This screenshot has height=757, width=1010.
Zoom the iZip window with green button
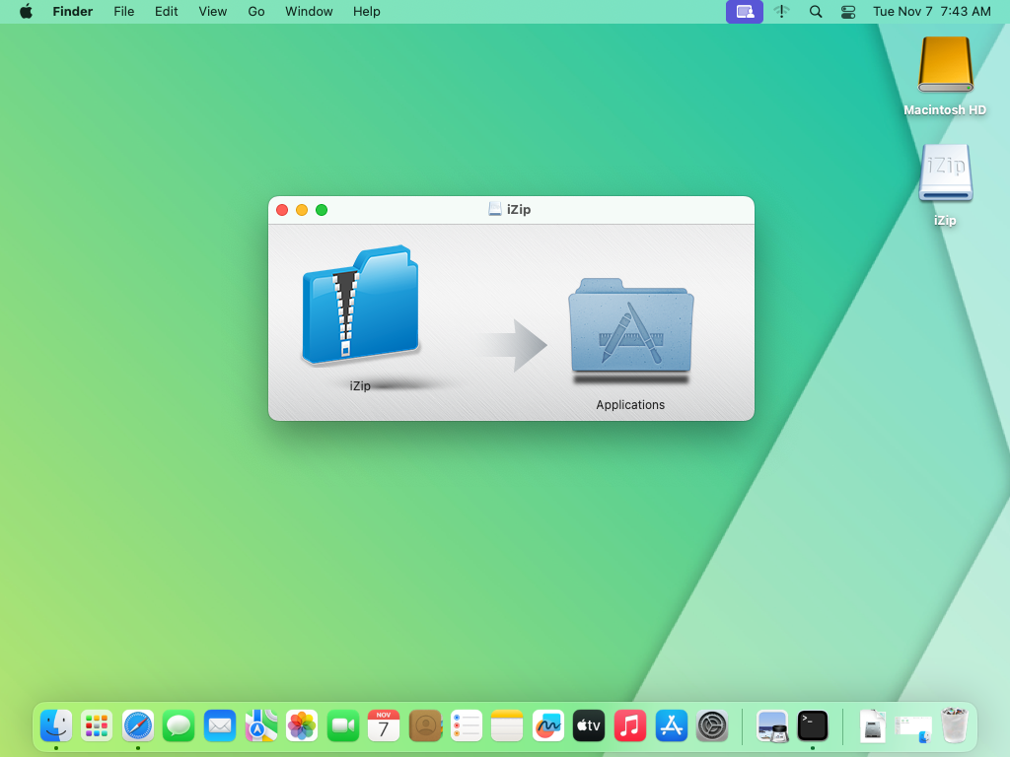(x=322, y=210)
